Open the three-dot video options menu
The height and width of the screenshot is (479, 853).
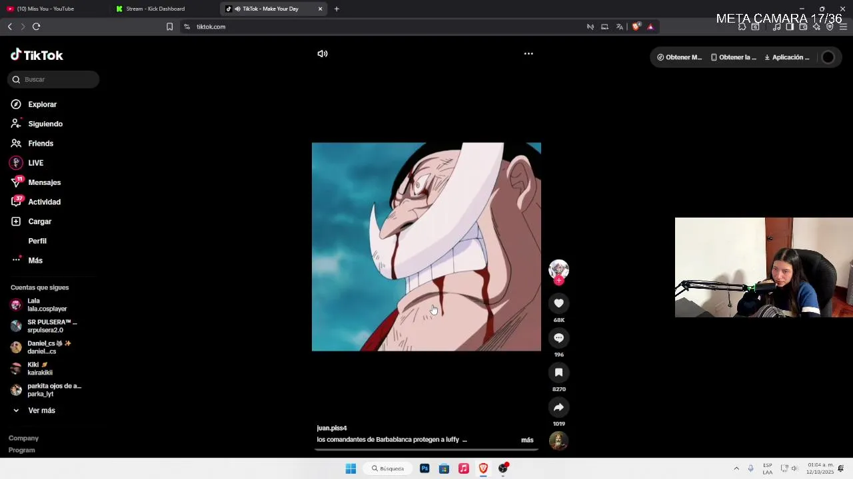(x=528, y=54)
